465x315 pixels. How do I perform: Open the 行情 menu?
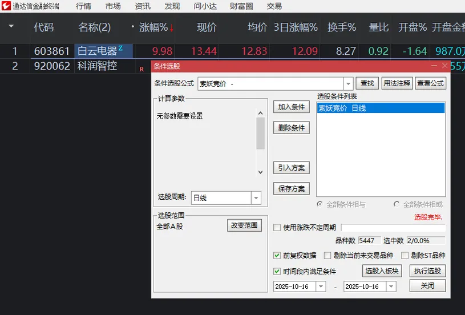[x=83, y=6]
